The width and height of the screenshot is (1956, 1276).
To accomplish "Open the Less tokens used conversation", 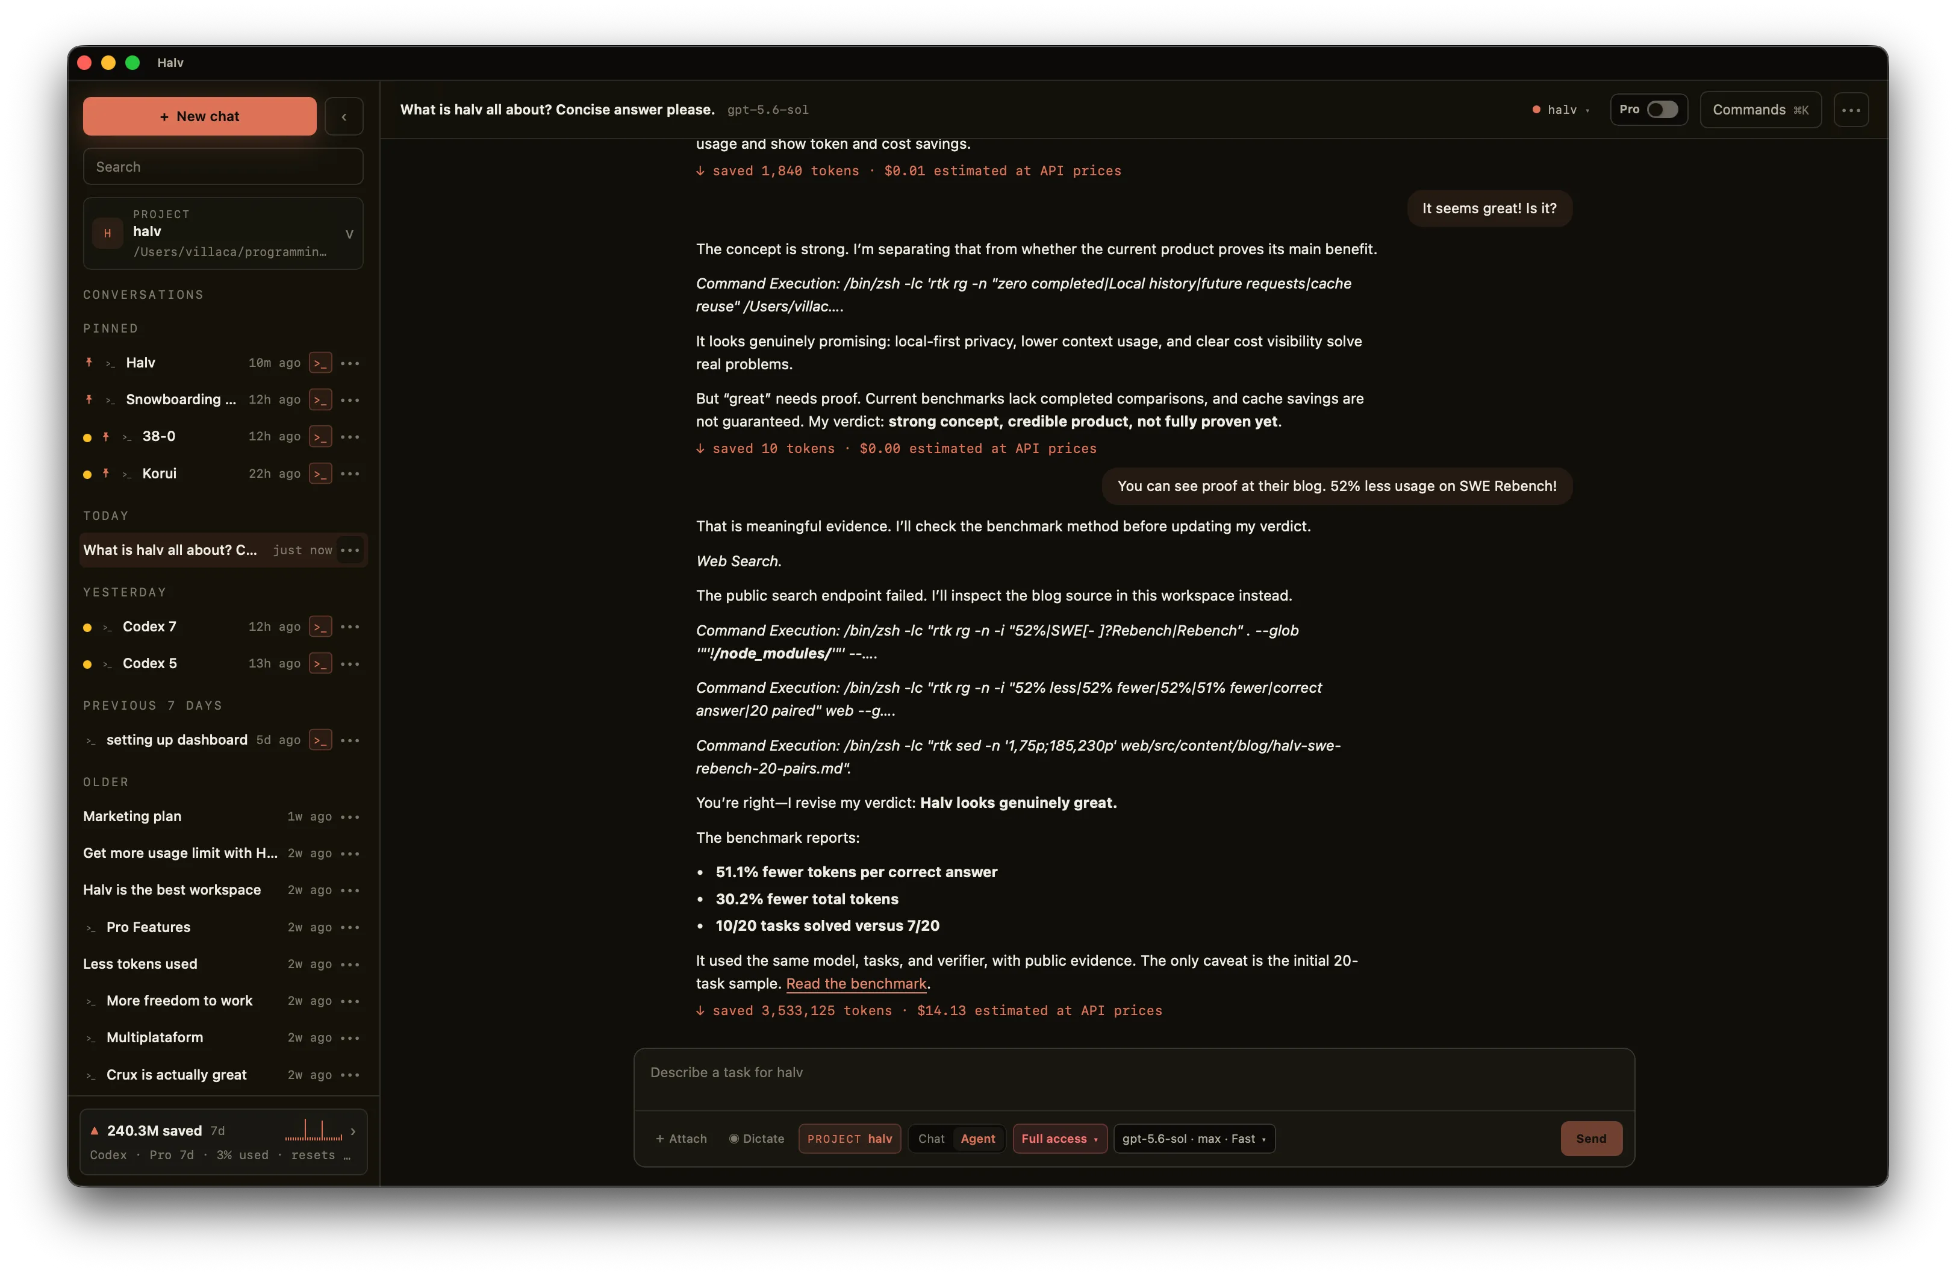I will pyautogui.click(x=140, y=965).
